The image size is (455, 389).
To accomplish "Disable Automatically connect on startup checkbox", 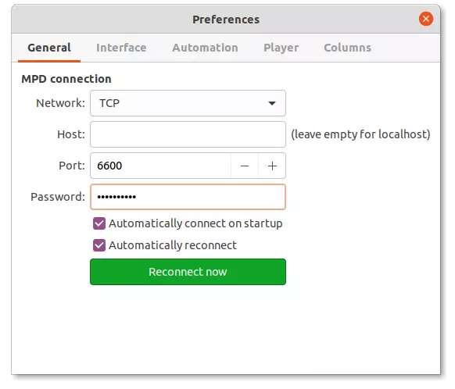I will [99, 223].
